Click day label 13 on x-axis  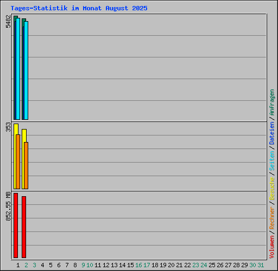click(114, 265)
